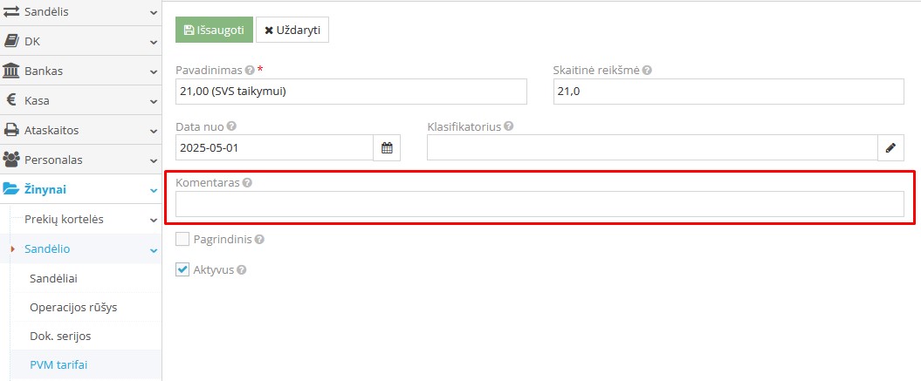Click help icon beside Skaitinė reikšmė
The image size is (921, 381).
648,70
